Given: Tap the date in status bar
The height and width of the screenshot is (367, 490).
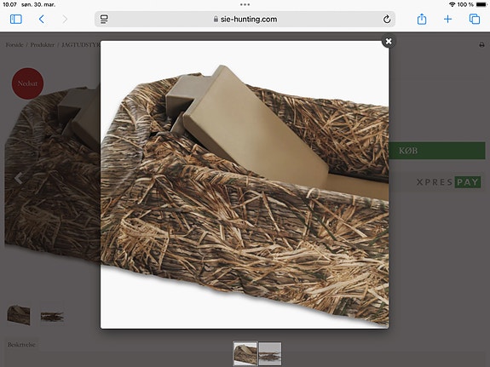Looking at the screenshot, I should [38, 4].
